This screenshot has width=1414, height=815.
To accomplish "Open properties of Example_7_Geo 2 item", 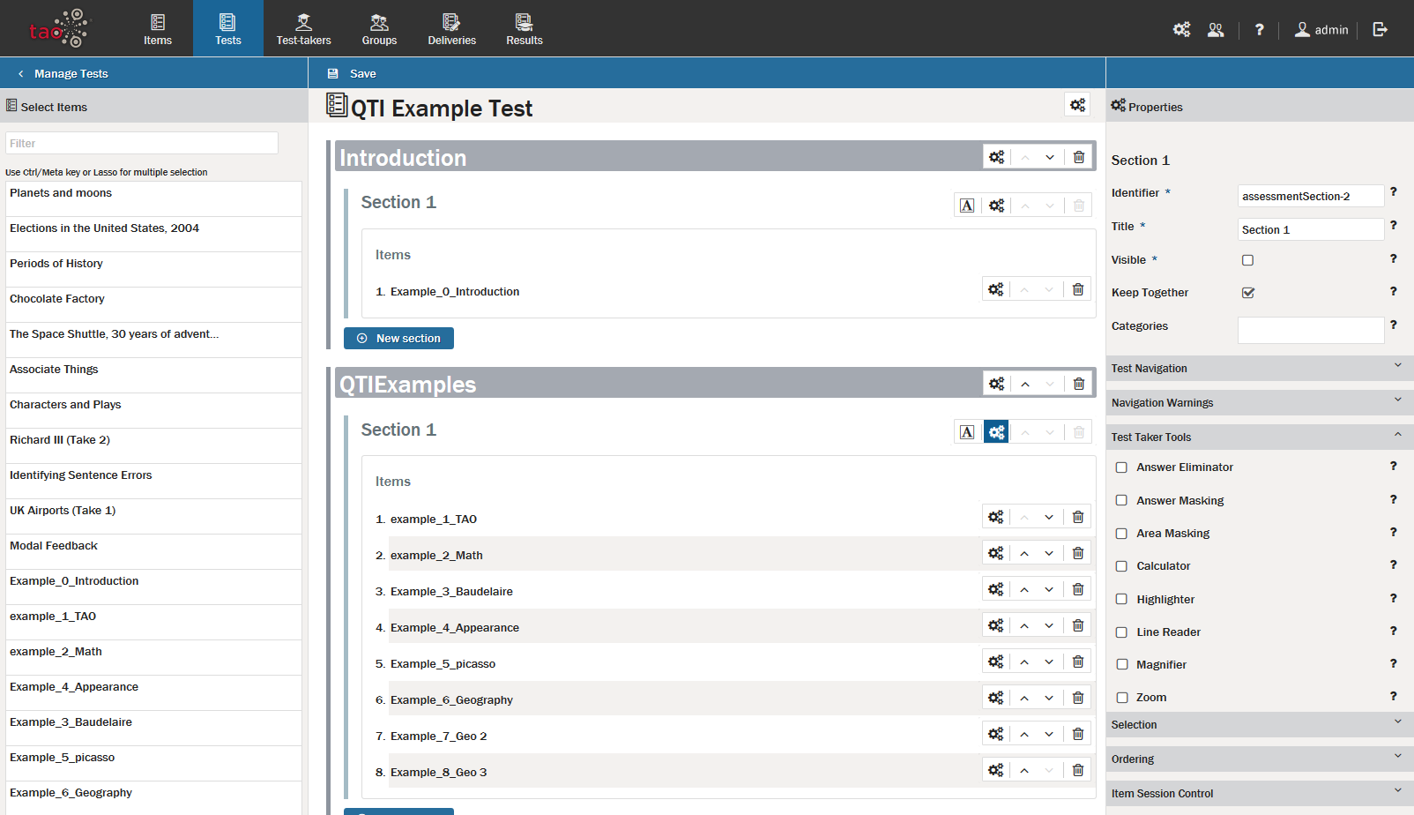I will (x=995, y=734).
